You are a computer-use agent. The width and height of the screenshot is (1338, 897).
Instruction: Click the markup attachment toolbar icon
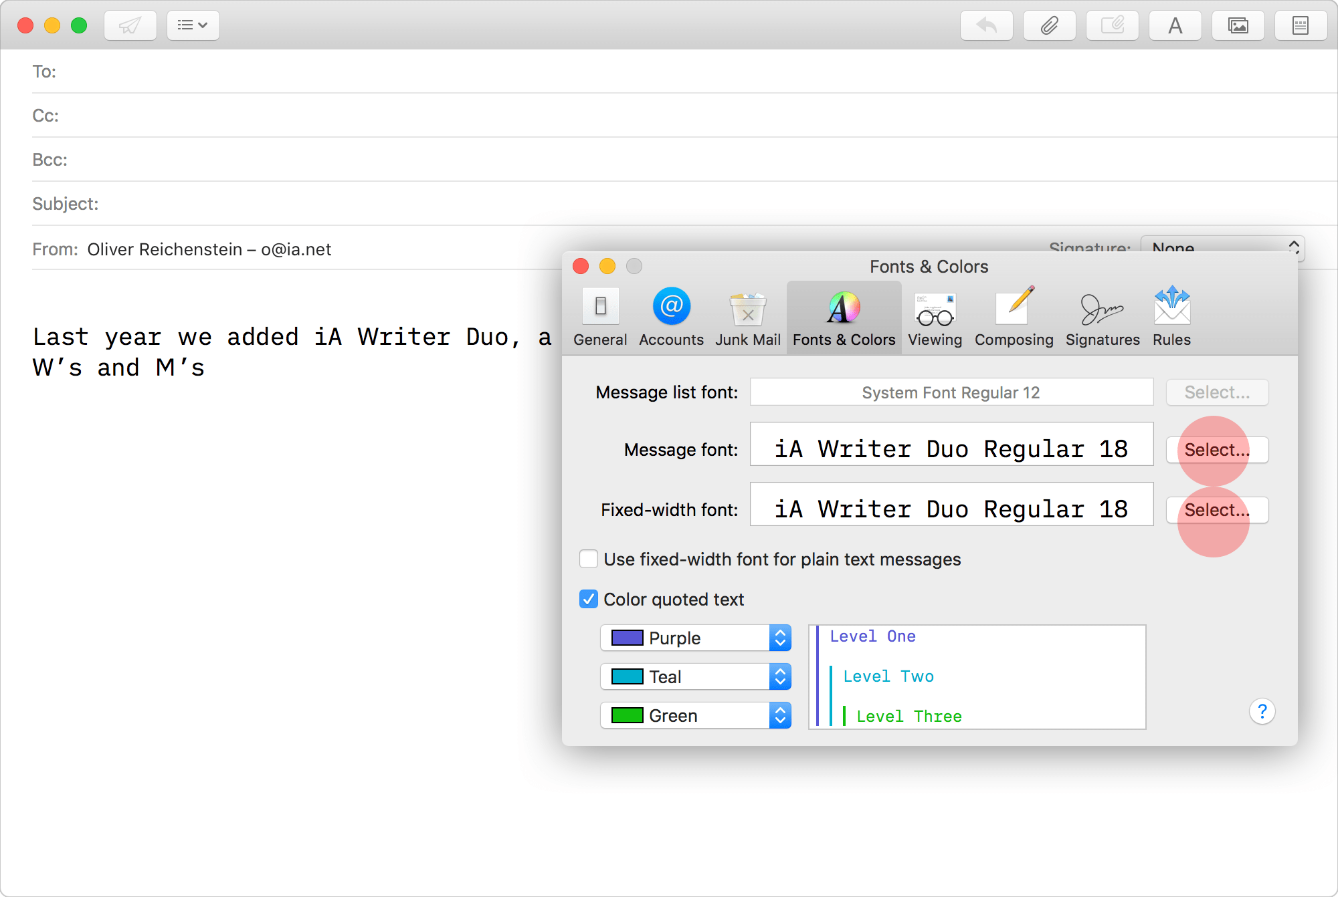(1112, 25)
